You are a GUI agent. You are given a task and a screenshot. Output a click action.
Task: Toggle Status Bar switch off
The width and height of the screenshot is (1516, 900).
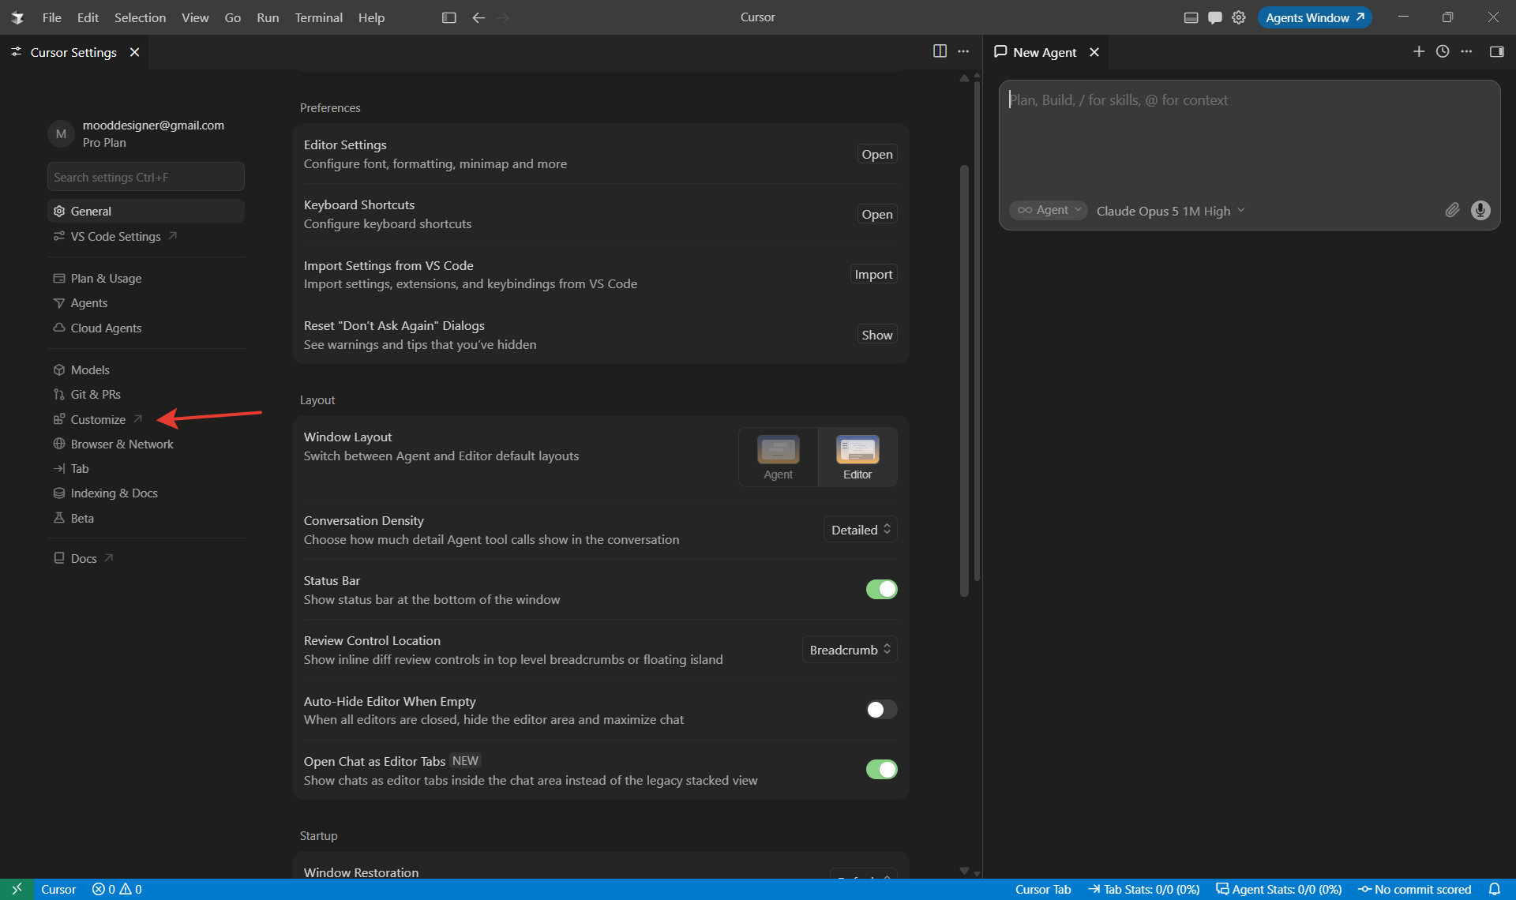881,589
